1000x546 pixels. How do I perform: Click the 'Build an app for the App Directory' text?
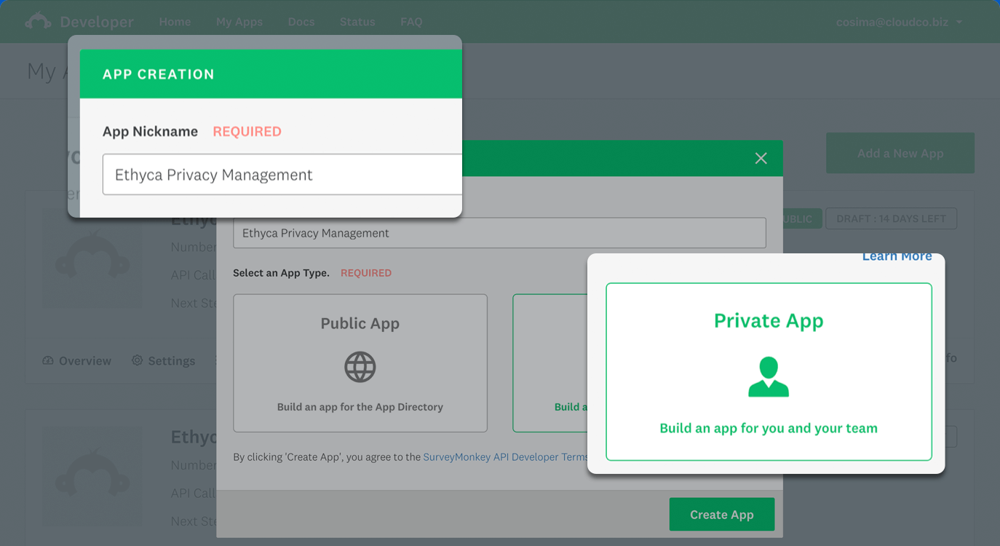[360, 407]
